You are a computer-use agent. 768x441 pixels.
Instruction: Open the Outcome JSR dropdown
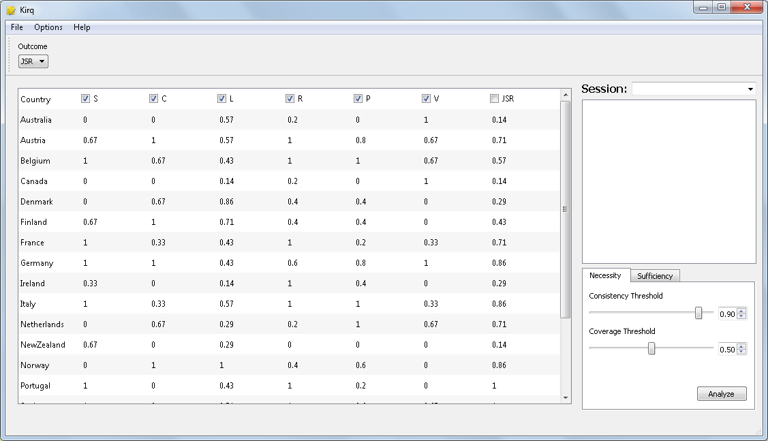[x=33, y=61]
